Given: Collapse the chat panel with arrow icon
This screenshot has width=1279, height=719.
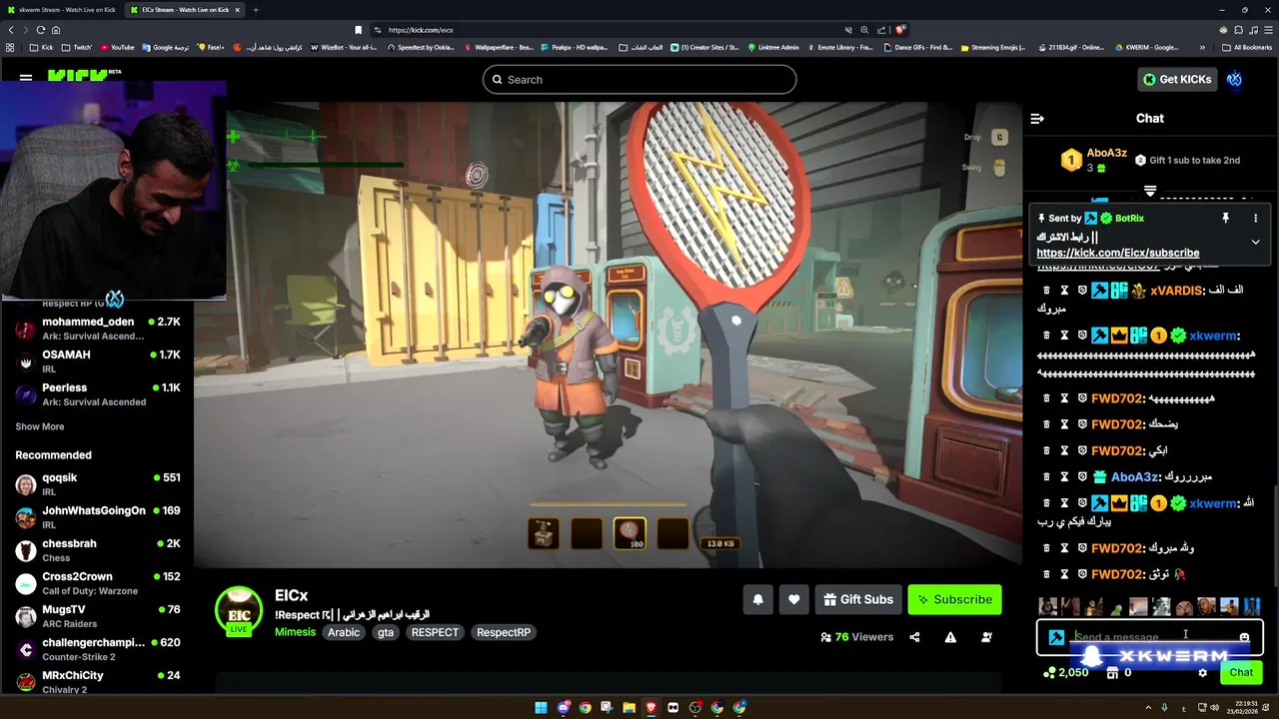Looking at the screenshot, I should [1037, 118].
